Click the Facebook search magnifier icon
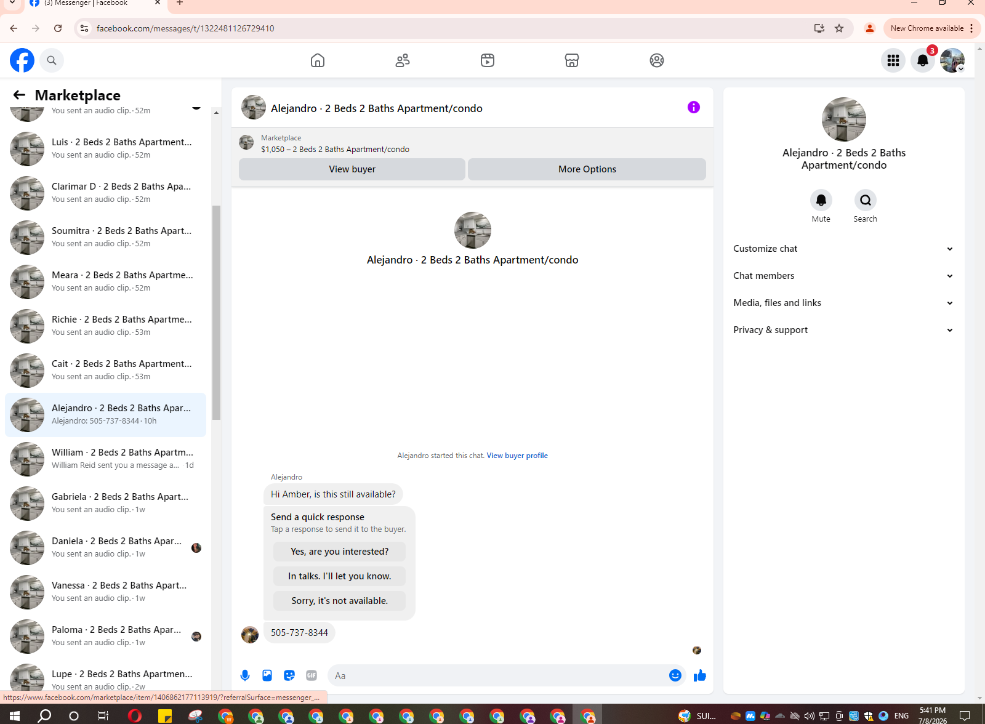The width and height of the screenshot is (985, 724). [x=52, y=60]
